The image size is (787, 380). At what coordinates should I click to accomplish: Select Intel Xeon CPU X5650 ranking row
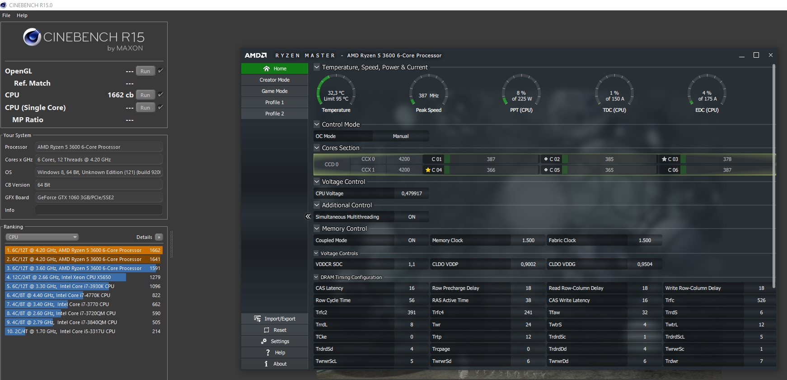[84, 277]
